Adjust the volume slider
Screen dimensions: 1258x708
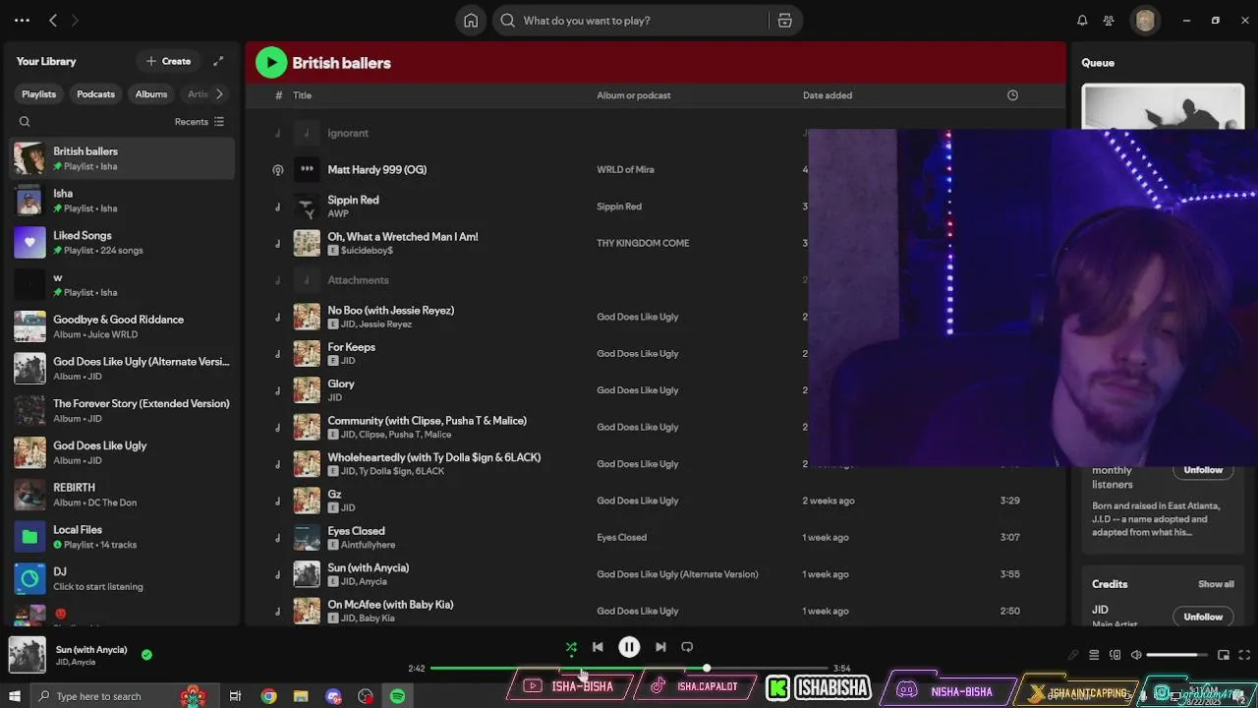tap(1177, 655)
